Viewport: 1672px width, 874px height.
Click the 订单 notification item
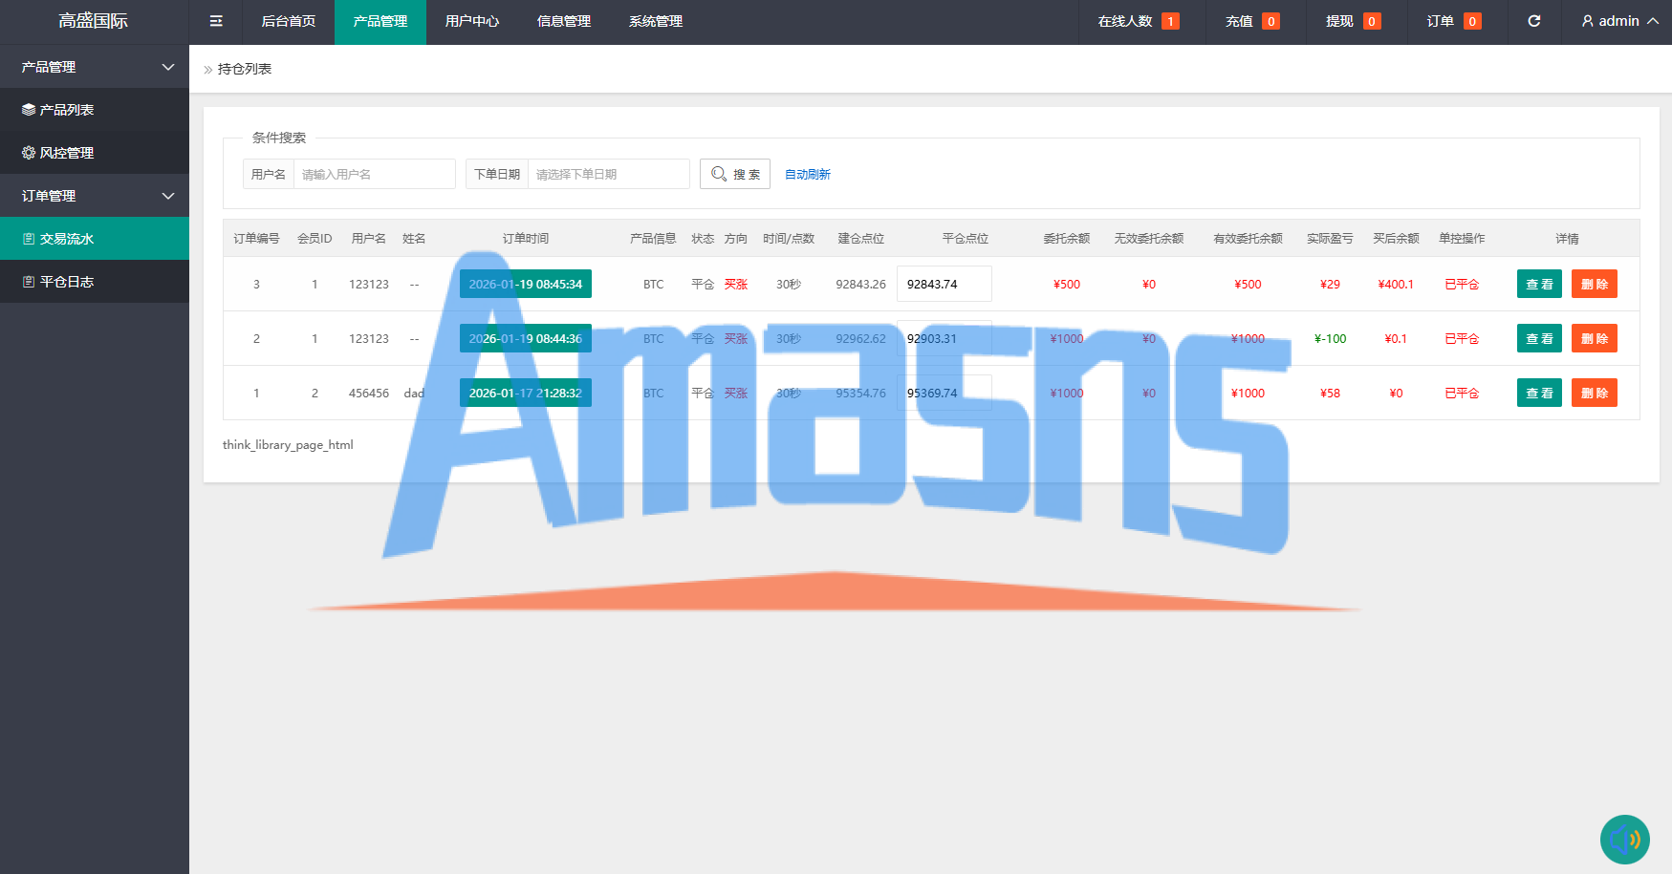pyautogui.click(x=1453, y=21)
